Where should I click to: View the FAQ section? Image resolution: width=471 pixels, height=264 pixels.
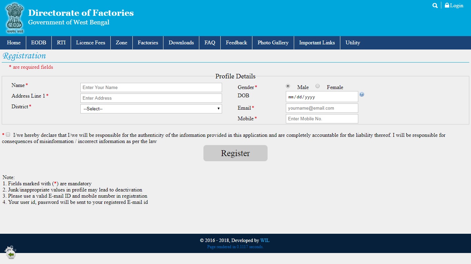210,43
